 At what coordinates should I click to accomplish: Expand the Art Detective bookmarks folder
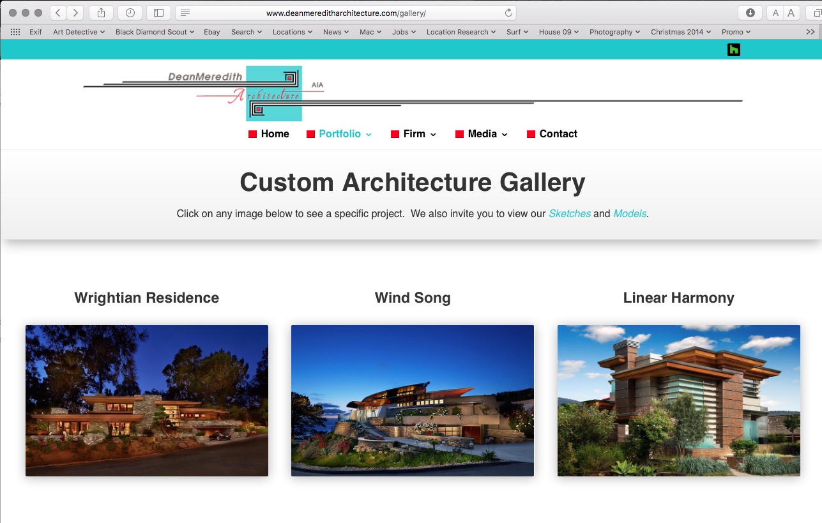coord(79,32)
